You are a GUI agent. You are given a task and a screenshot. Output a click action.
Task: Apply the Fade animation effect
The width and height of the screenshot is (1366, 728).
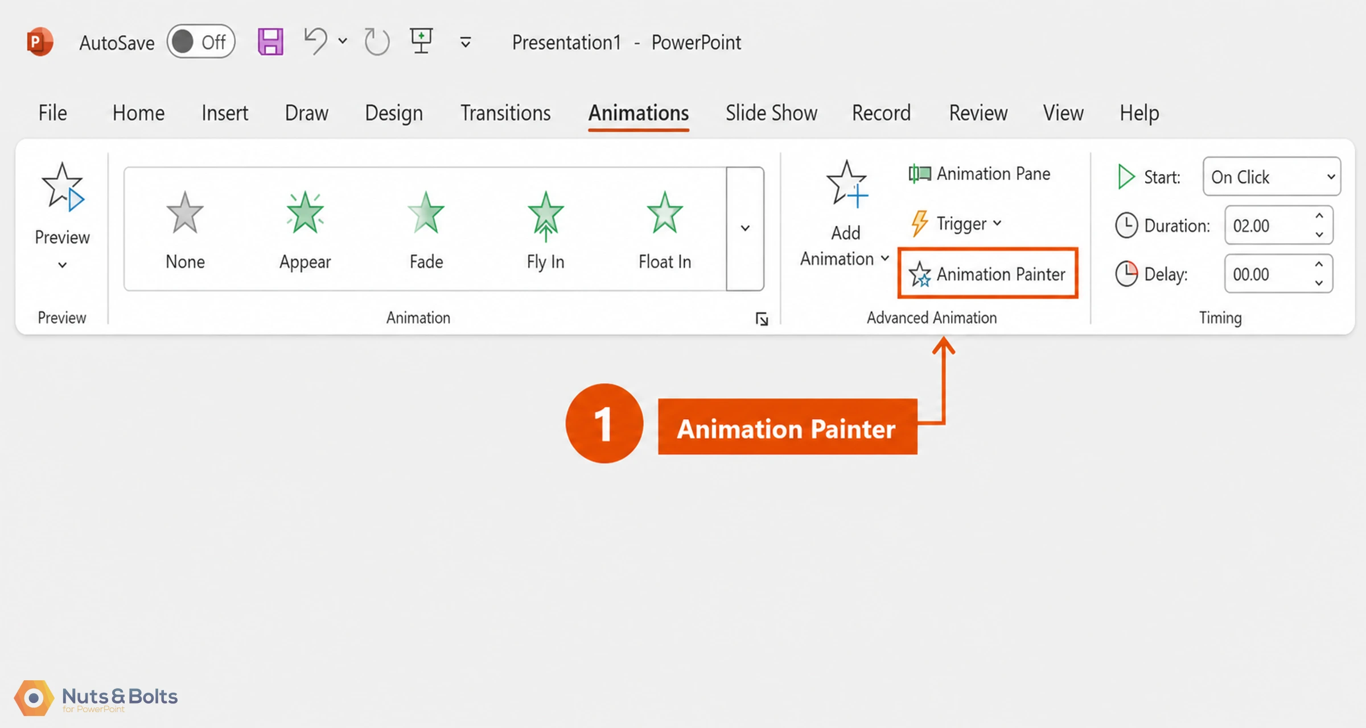(x=426, y=231)
